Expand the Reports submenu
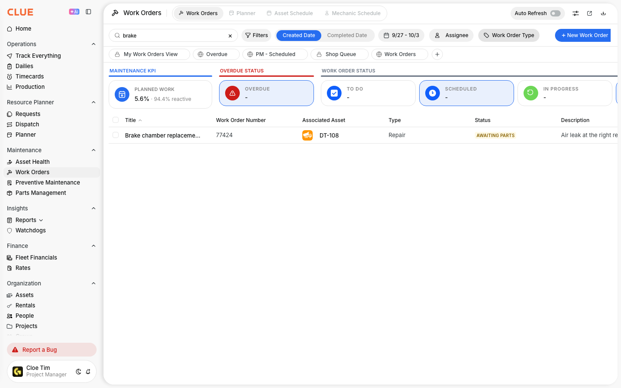 pos(41,220)
